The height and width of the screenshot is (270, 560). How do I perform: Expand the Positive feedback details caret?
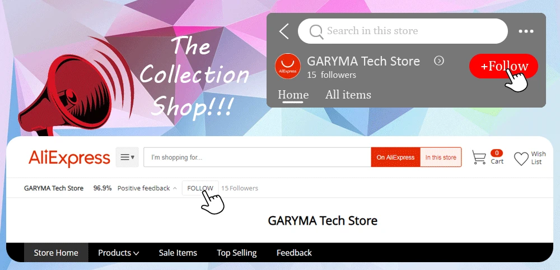click(x=175, y=188)
